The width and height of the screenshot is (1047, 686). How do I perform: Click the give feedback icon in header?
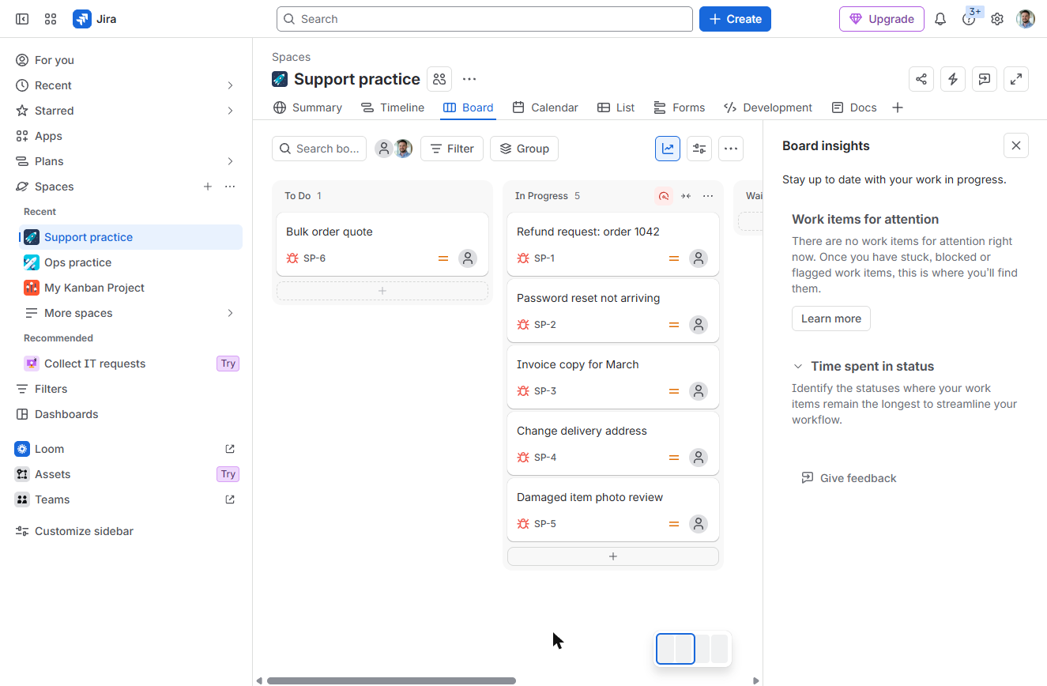(985, 79)
